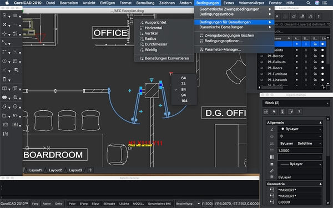Viewport: 333px width, 208px height.
Task: Open Bedingungsoptionen... from the menu
Action: [234, 41]
